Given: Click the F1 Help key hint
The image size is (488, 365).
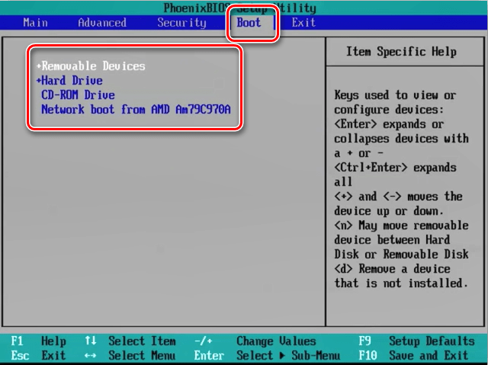Looking at the screenshot, I should 39,341.
